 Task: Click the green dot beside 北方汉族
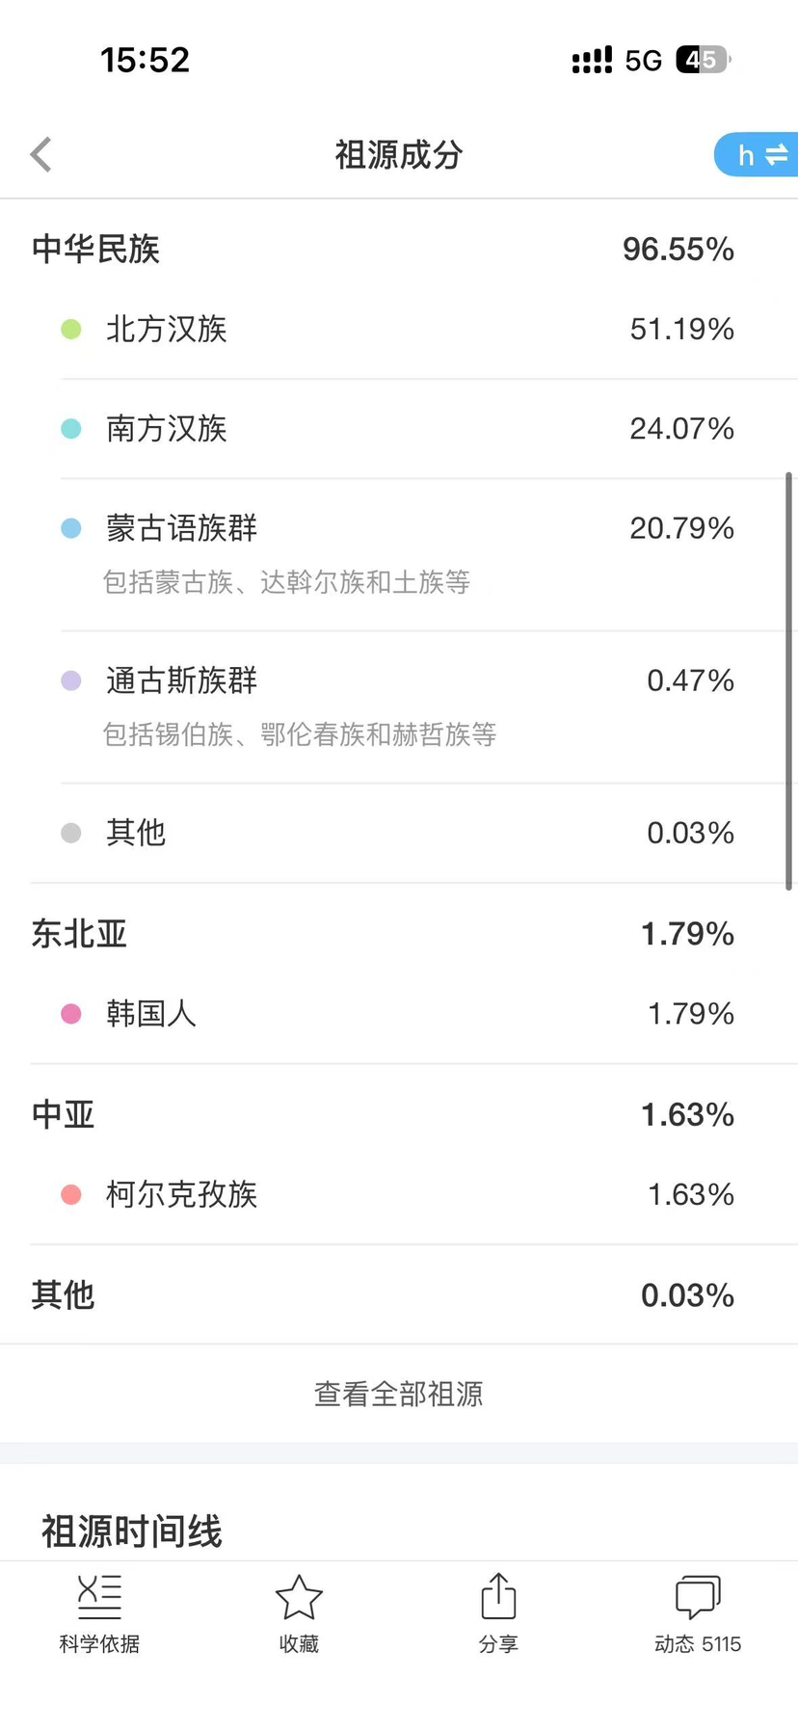[71, 330]
